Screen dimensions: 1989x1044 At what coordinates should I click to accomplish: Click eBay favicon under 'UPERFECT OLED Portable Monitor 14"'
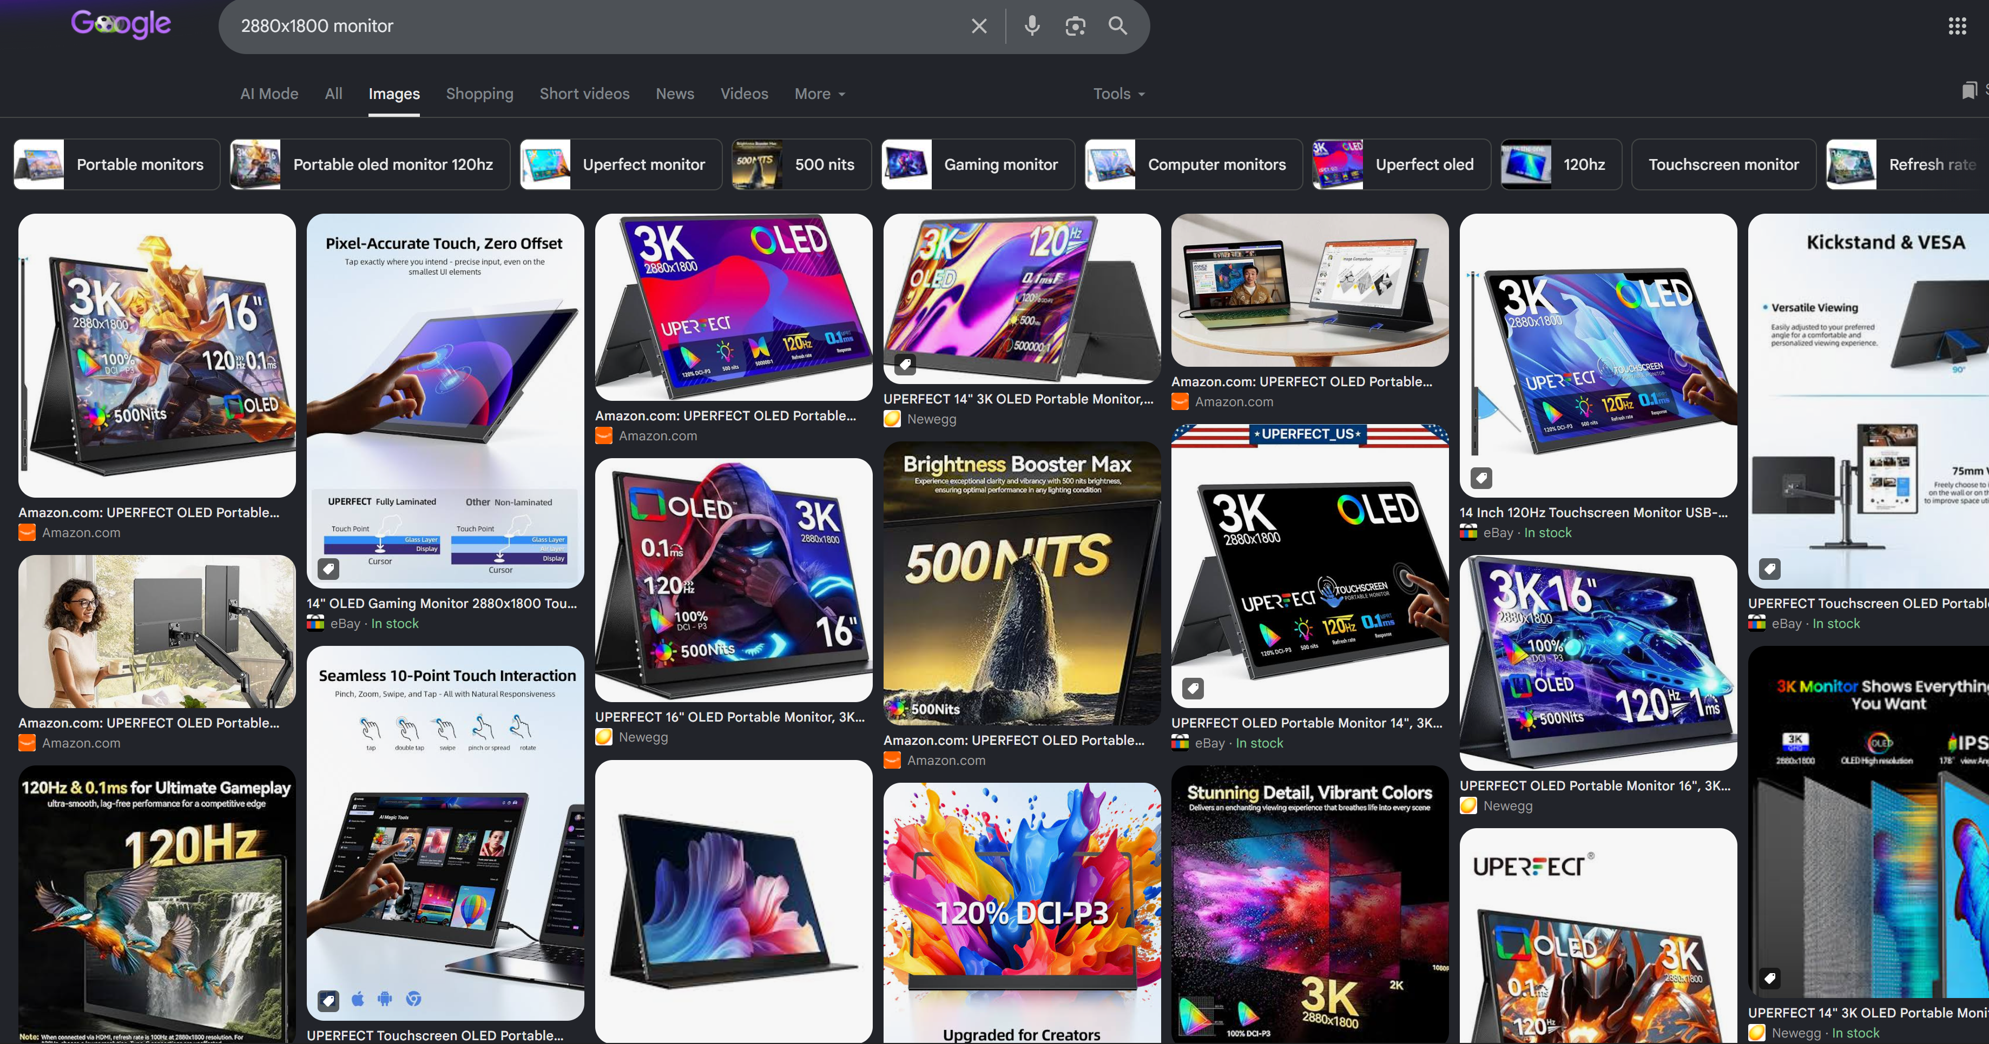point(1180,744)
